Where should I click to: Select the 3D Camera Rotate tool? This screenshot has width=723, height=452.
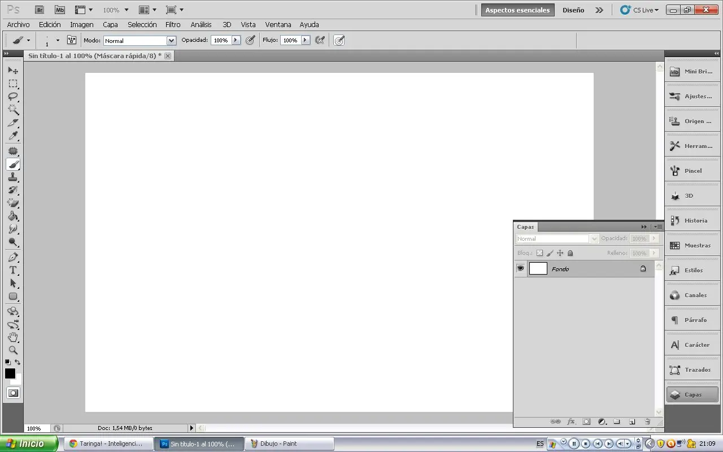click(13, 324)
